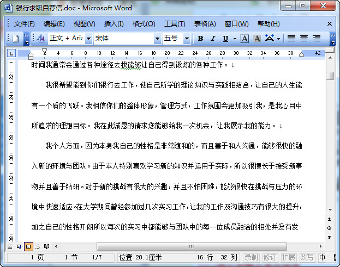Open the 窗口(W) menu
The image size is (340, 267).
236,24
